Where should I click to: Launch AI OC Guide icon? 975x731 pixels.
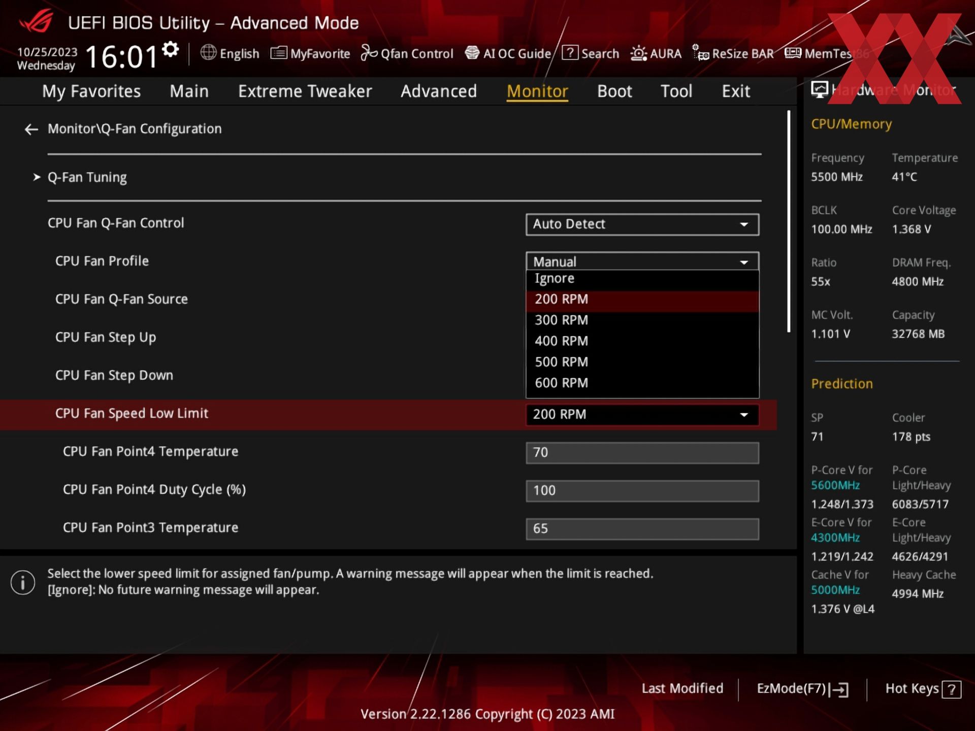pyautogui.click(x=472, y=52)
